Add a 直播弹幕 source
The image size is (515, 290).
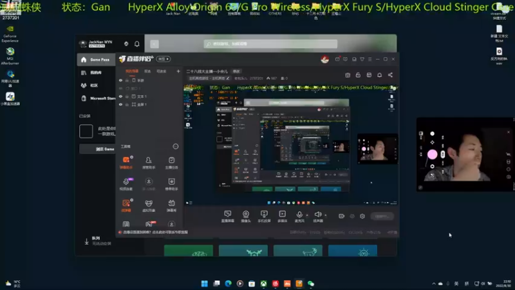(x=228, y=217)
